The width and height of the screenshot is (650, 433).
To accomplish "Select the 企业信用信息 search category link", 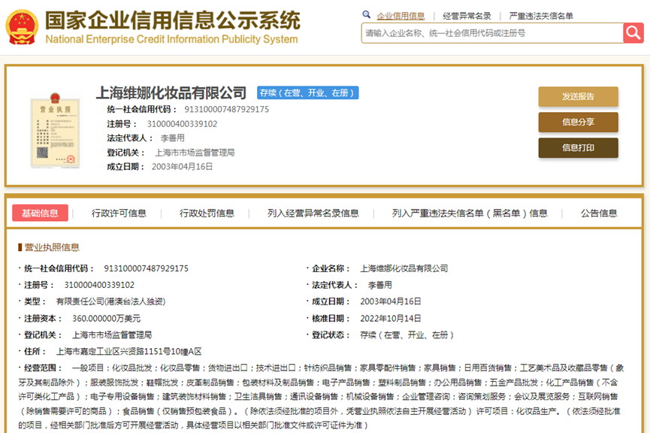I will pyautogui.click(x=401, y=16).
